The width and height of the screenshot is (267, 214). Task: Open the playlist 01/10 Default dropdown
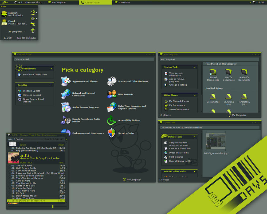pyautogui.click(x=66, y=139)
